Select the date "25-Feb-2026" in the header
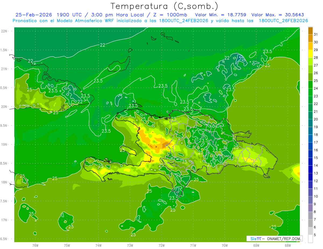 [34, 15]
